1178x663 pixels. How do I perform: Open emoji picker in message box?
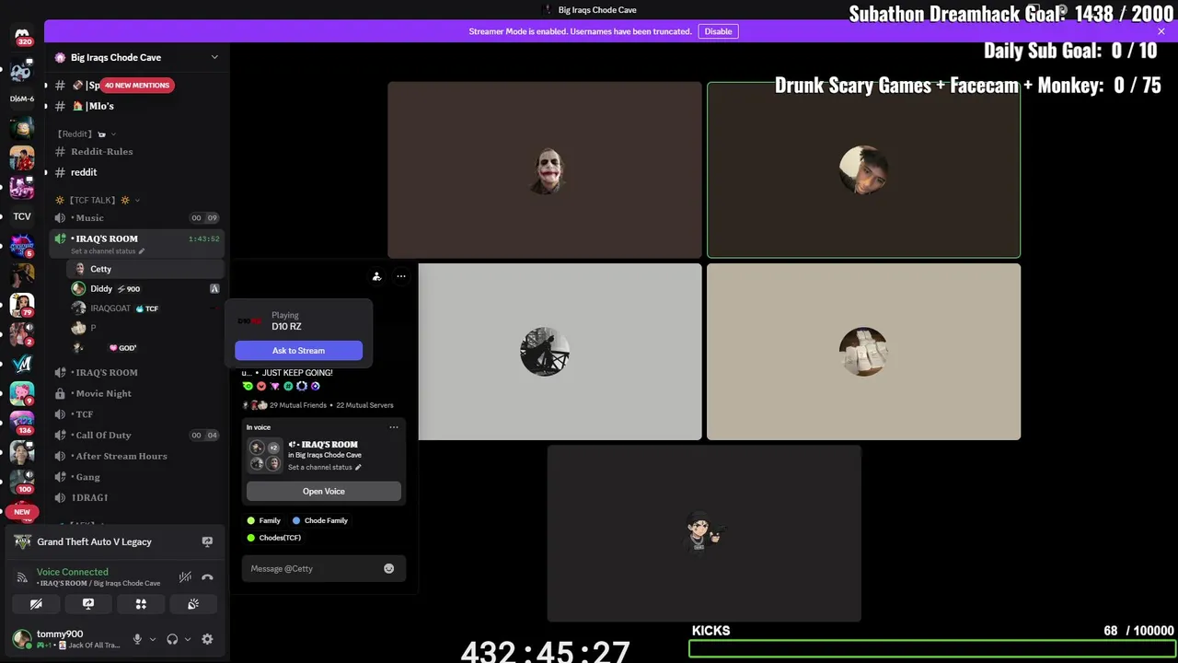click(388, 569)
